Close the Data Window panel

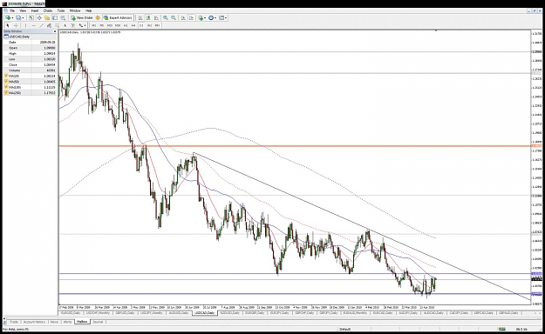[x=55, y=31]
